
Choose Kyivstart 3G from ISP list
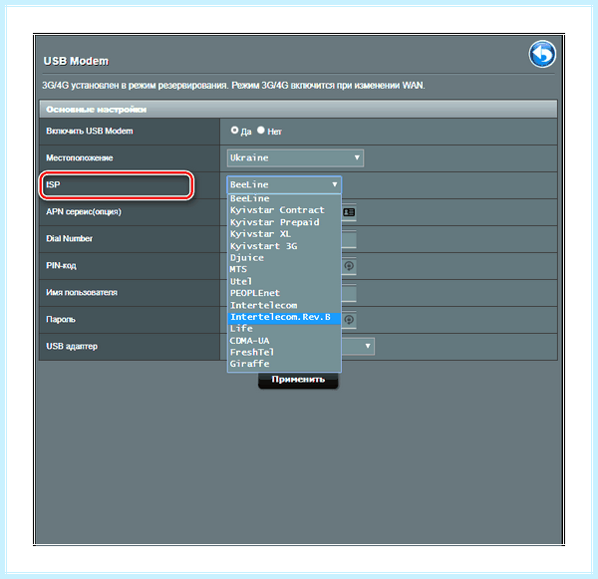click(x=284, y=246)
